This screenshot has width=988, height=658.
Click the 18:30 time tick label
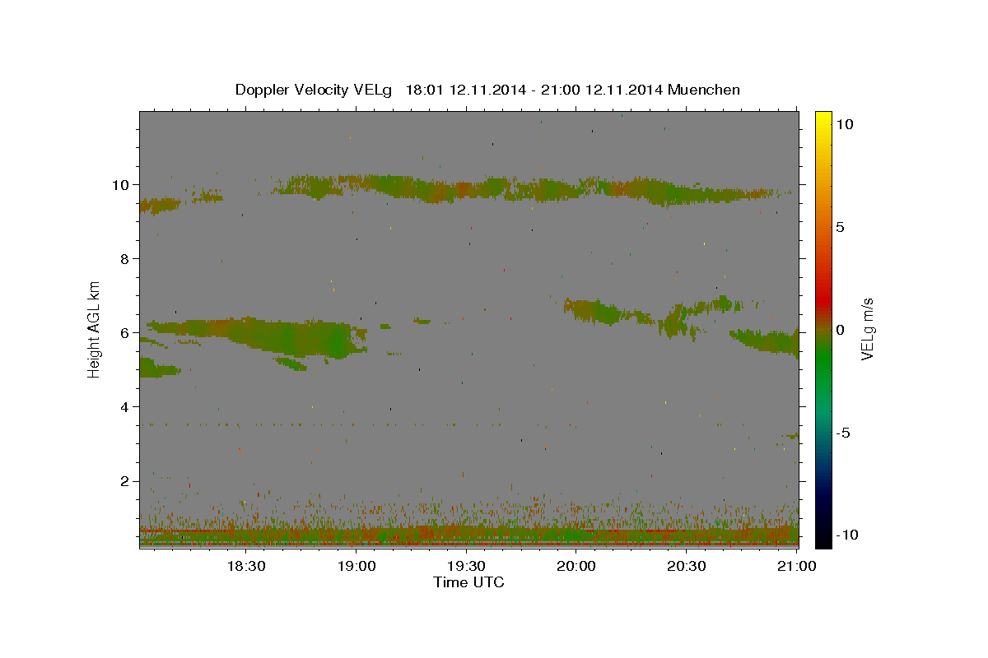(246, 566)
